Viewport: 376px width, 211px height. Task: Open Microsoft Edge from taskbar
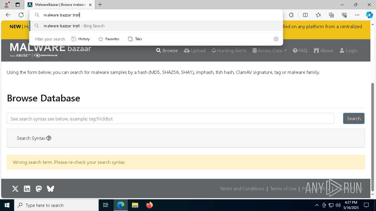coord(121,205)
